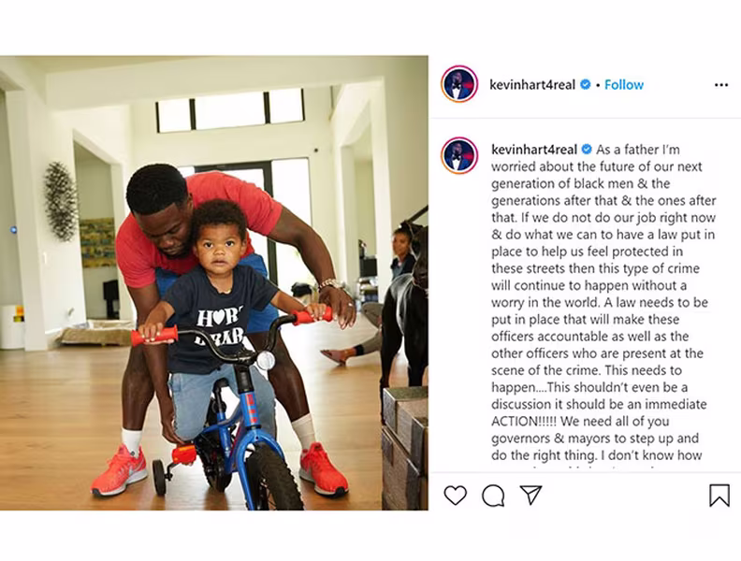
Task: Open kevinhart4real username in the caption
Action: pyautogui.click(x=534, y=150)
